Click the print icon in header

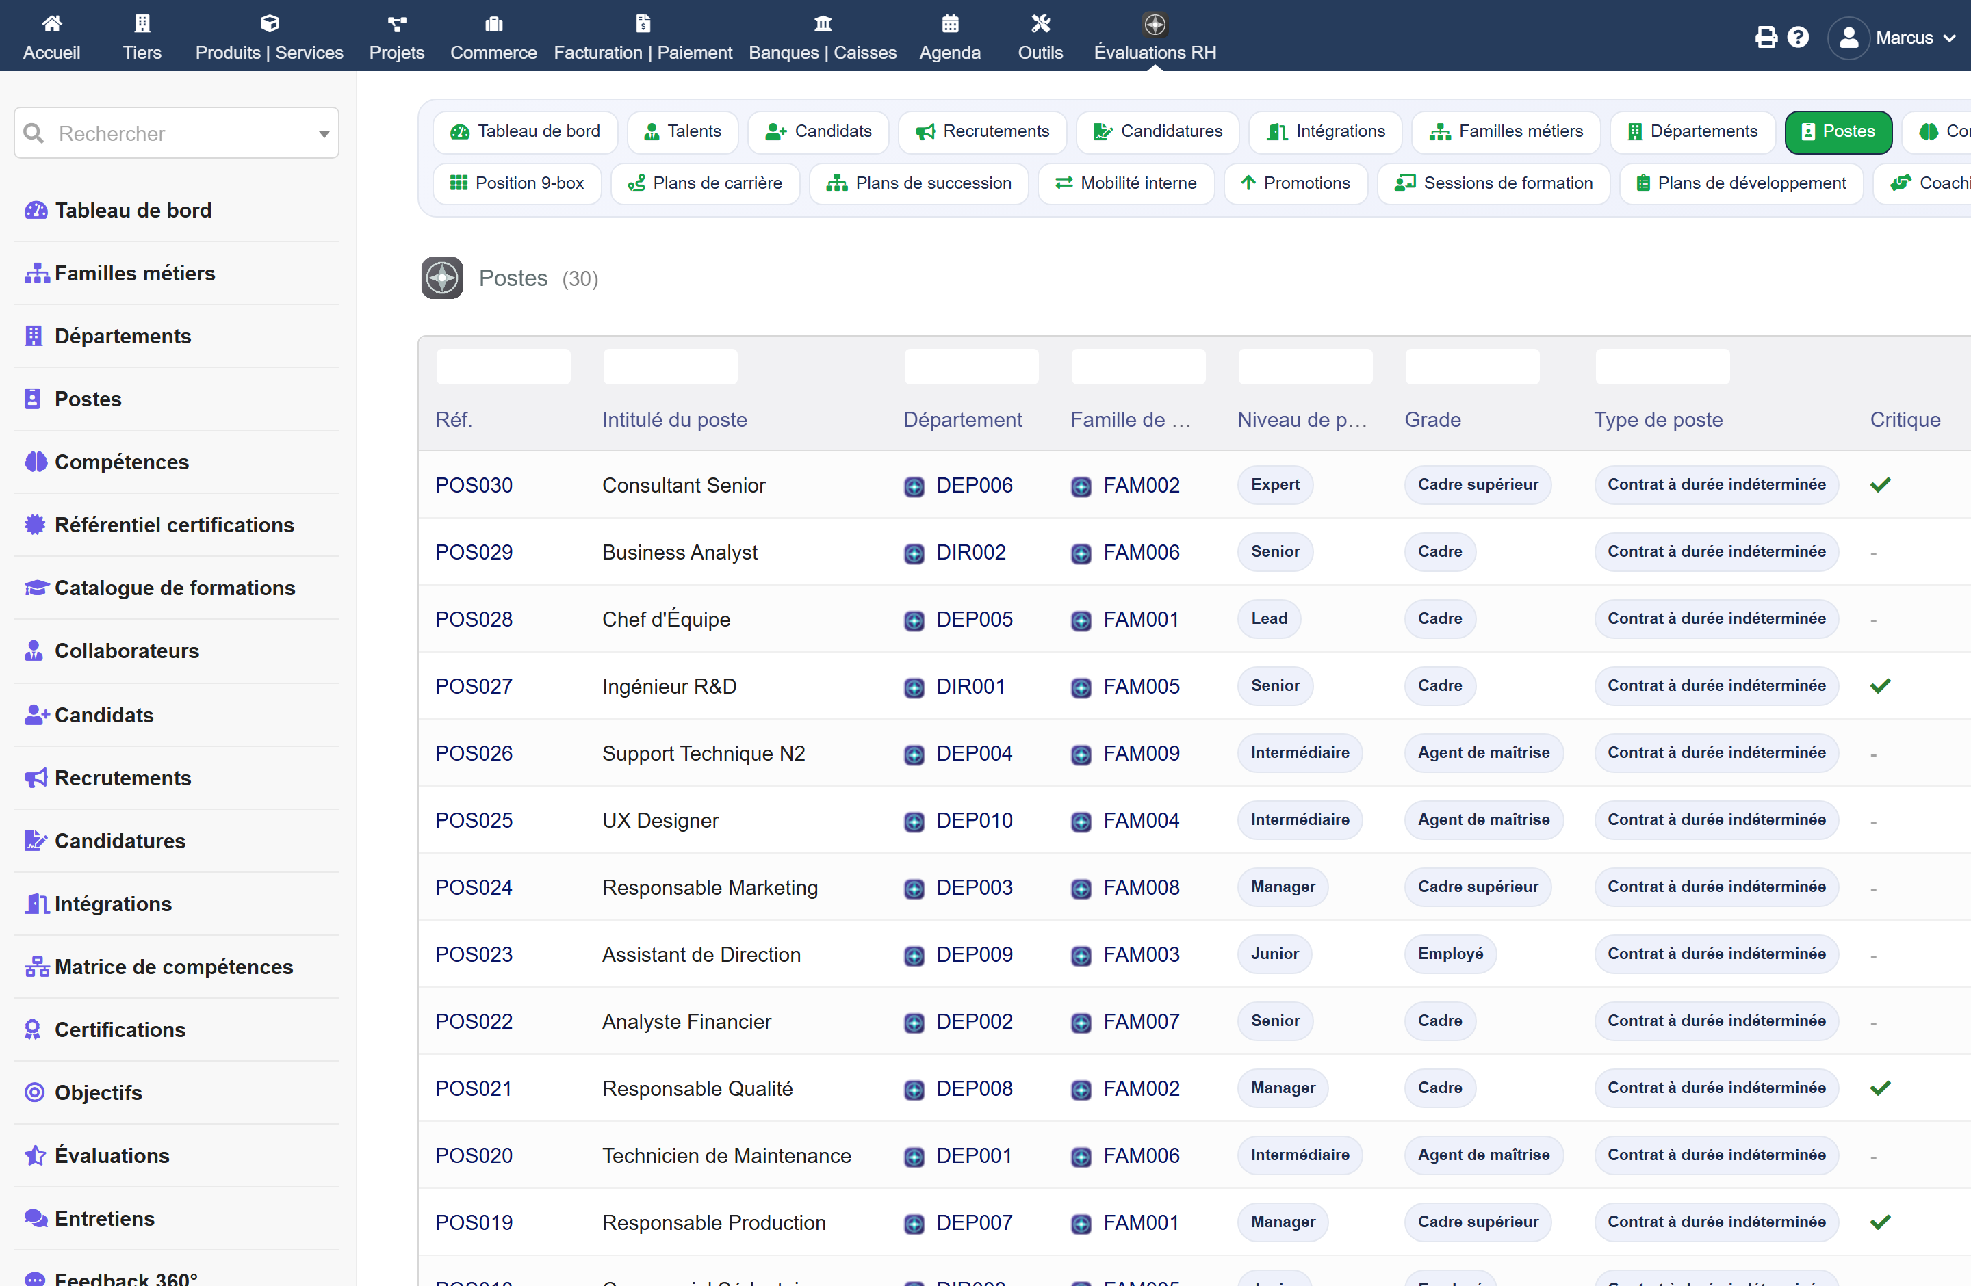click(1766, 37)
